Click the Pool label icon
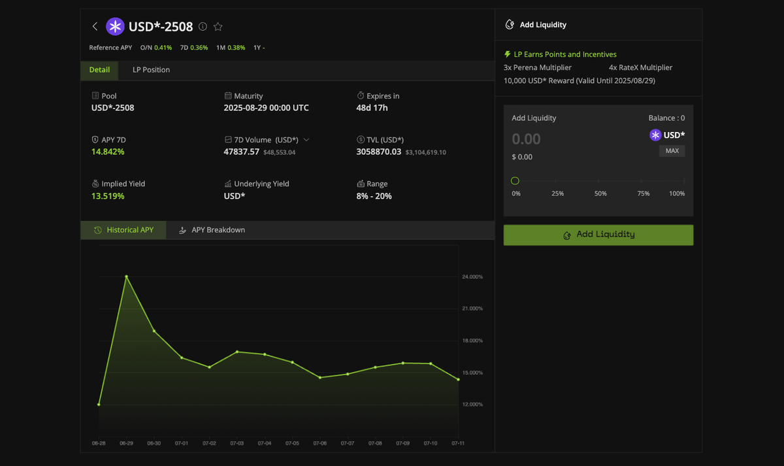The image size is (784, 466). (x=95, y=95)
